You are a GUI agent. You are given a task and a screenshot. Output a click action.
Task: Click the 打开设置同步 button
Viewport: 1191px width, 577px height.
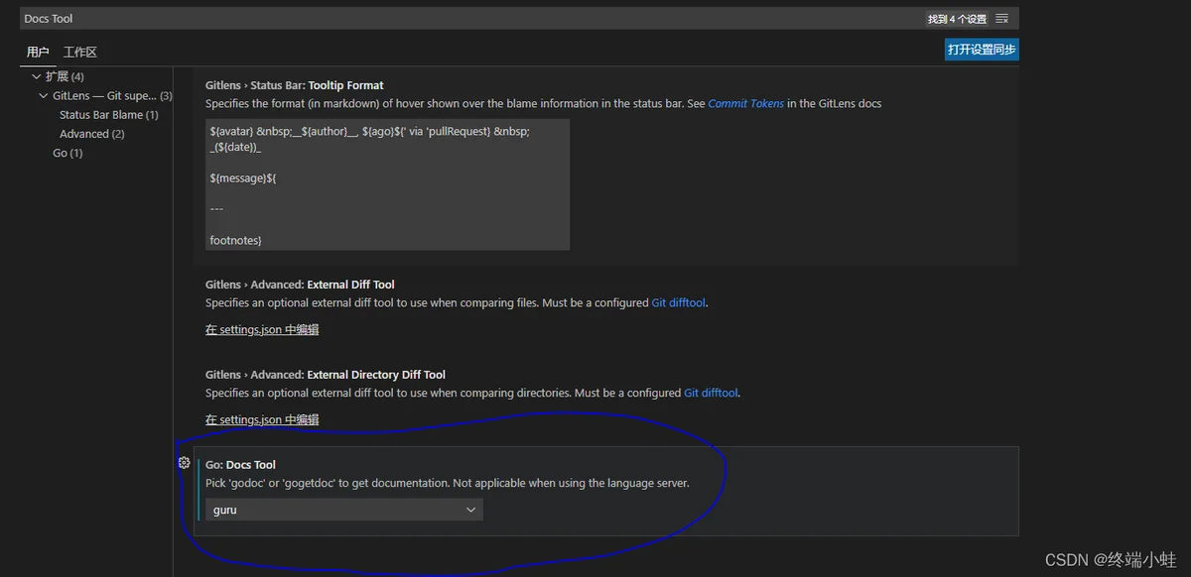(x=982, y=50)
